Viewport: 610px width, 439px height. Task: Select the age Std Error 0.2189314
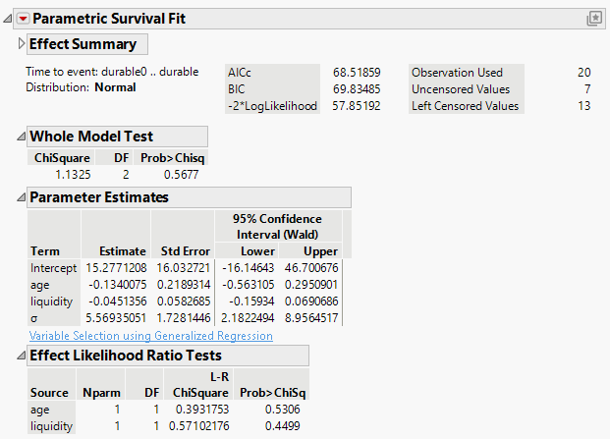(184, 285)
